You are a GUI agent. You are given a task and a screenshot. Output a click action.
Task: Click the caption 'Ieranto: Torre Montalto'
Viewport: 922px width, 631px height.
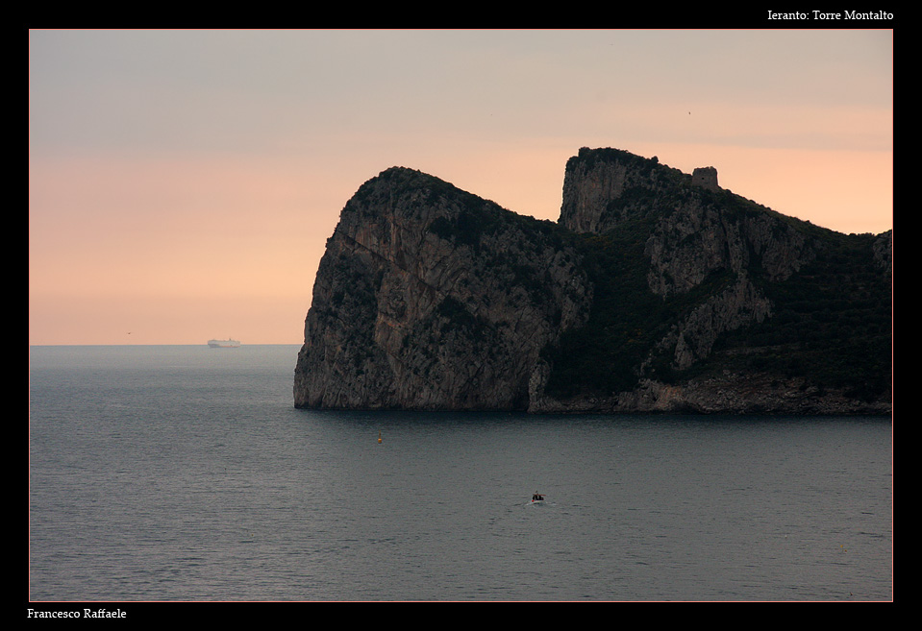click(x=830, y=15)
